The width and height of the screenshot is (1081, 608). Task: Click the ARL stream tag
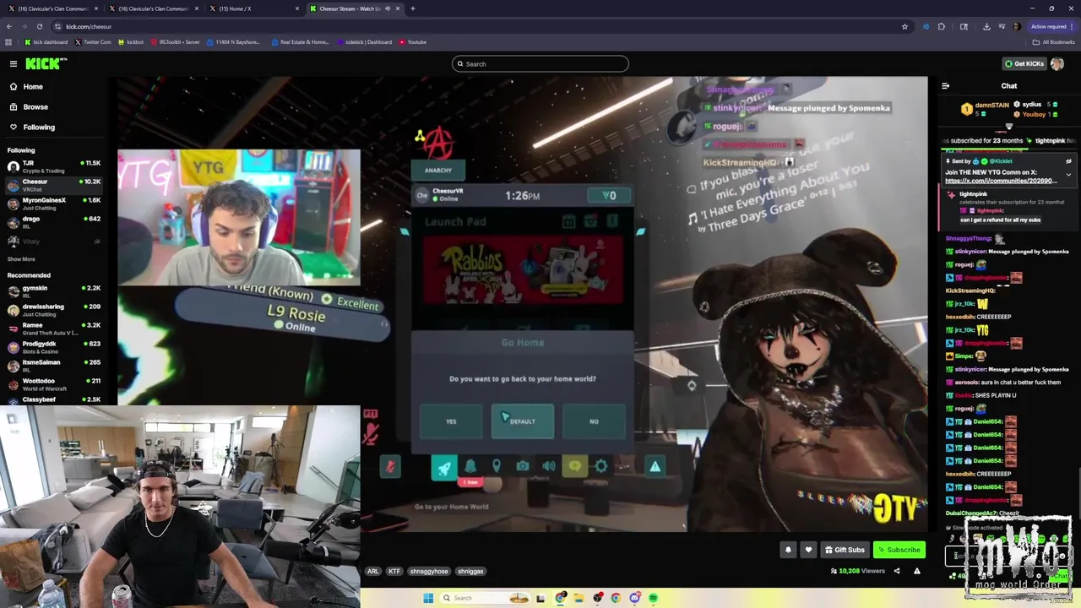click(372, 572)
